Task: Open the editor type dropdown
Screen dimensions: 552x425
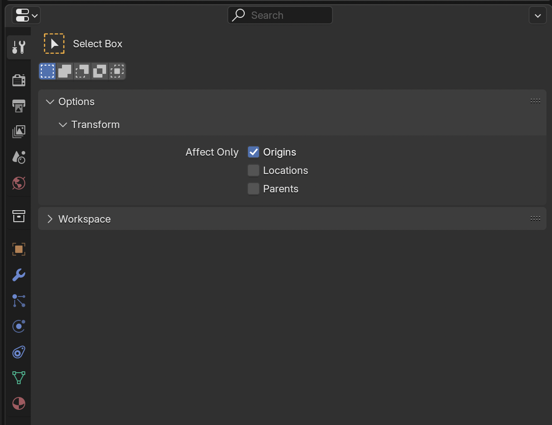Action: 26,15
